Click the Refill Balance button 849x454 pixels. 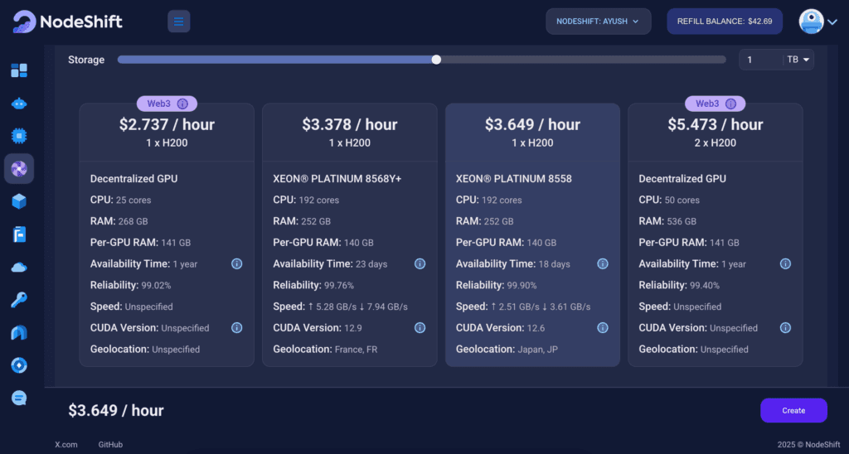pyautogui.click(x=724, y=22)
